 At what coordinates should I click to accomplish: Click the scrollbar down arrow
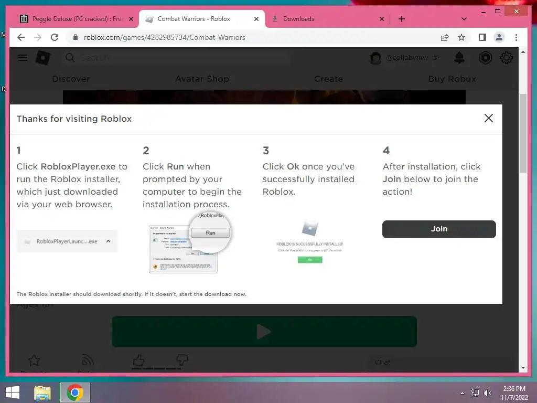click(523, 368)
